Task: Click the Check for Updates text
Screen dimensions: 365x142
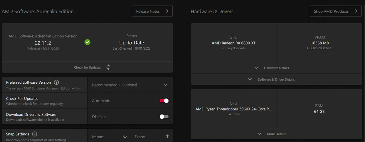Action: tap(88, 67)
